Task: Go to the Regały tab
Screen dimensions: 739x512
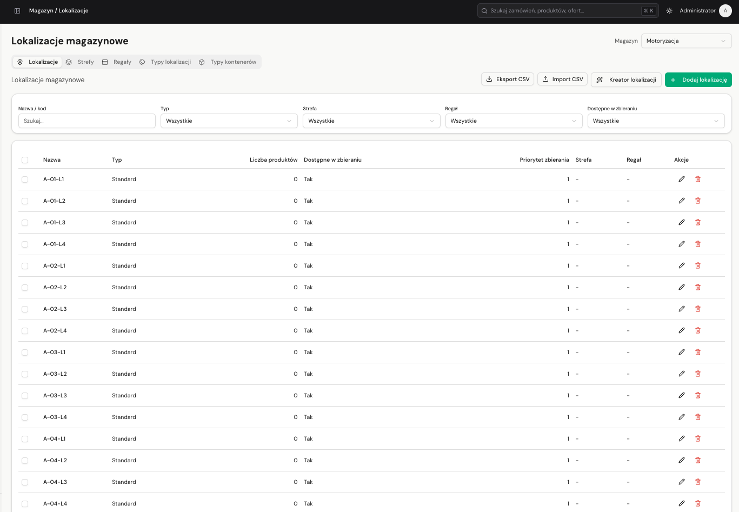Action: (117, 62)
